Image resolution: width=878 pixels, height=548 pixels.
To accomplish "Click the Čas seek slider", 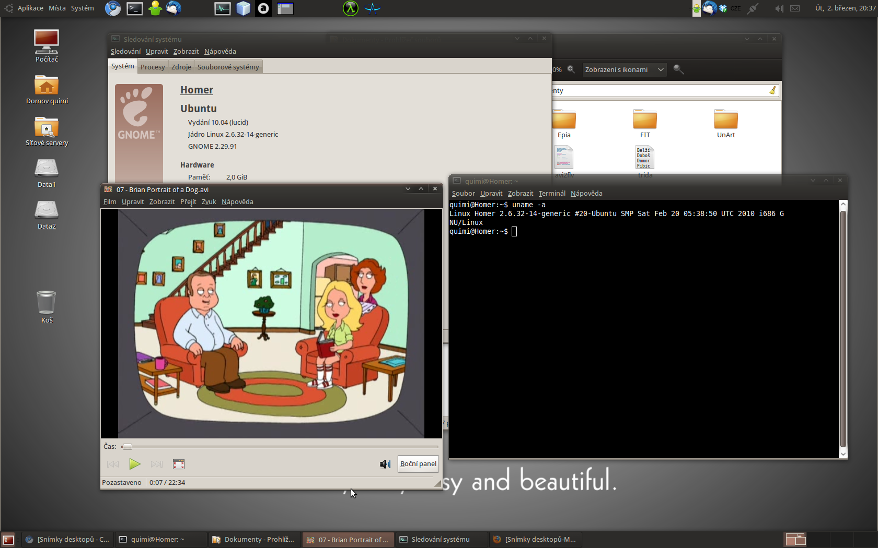I will coord(280,447).
